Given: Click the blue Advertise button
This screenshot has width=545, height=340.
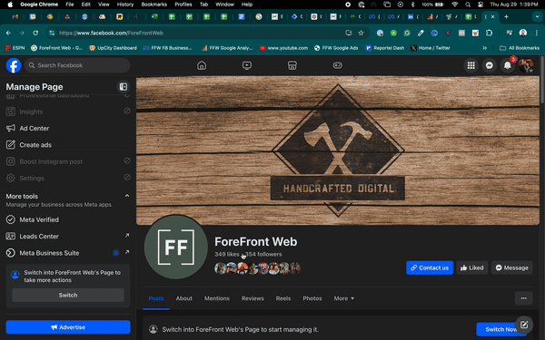Looking at the screenshot, I should coord(68,327).
